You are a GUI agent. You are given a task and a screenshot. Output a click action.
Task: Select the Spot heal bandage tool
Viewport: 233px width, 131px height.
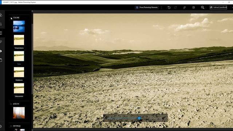(1, 42)
